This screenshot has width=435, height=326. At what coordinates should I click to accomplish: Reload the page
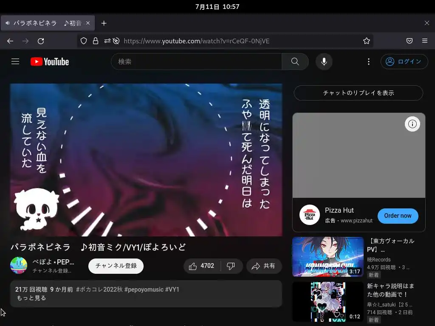(41, 41)
